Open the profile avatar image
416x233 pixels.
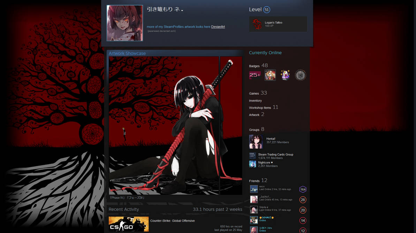[x=125, y=23]
